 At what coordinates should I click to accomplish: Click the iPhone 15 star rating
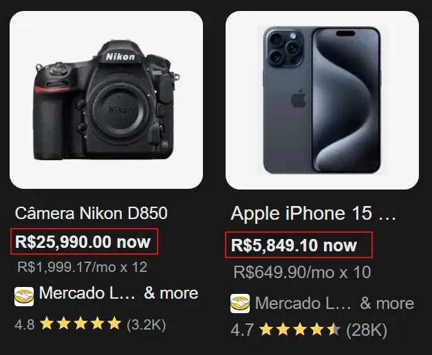click(299, 330)
